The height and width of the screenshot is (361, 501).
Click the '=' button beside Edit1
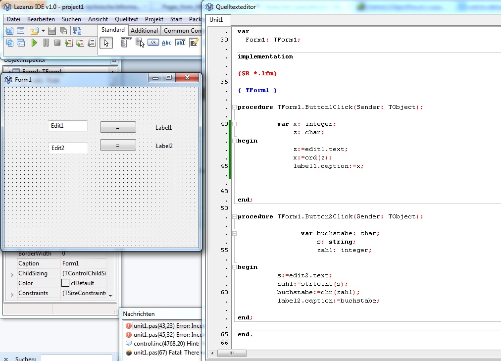click(x=118, y=127)
